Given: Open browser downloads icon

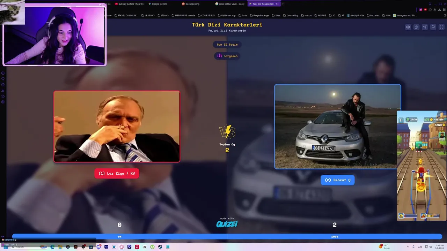Looking at the screenshot, I should pyautogui.click(x=439, y=10).
